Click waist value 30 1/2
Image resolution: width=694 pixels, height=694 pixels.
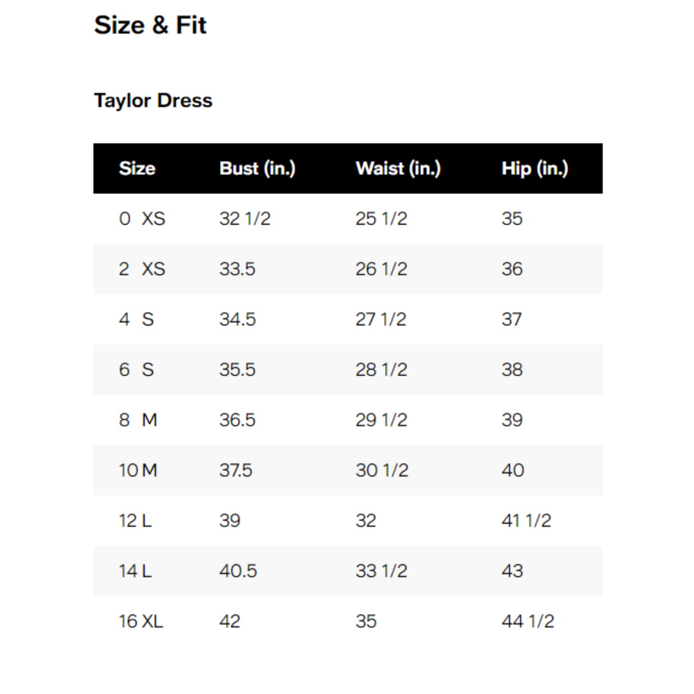[382, 470]
